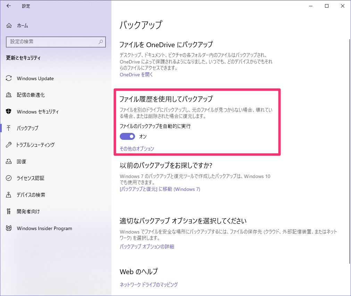Click the home icon beside ホーム

point(9,26)
